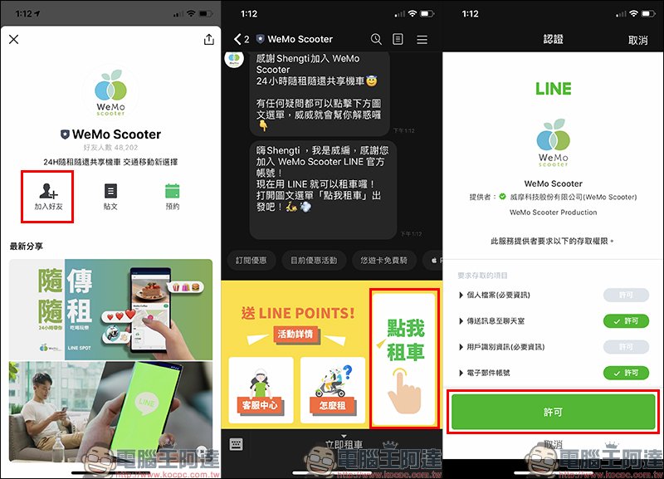Open the chat notes list icon
This screenshot has width=664, height=479.
coord(398,39)
